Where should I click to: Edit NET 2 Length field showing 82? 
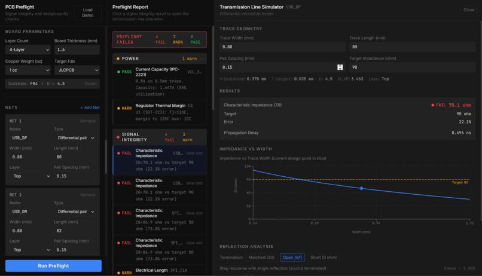[75, 231]
